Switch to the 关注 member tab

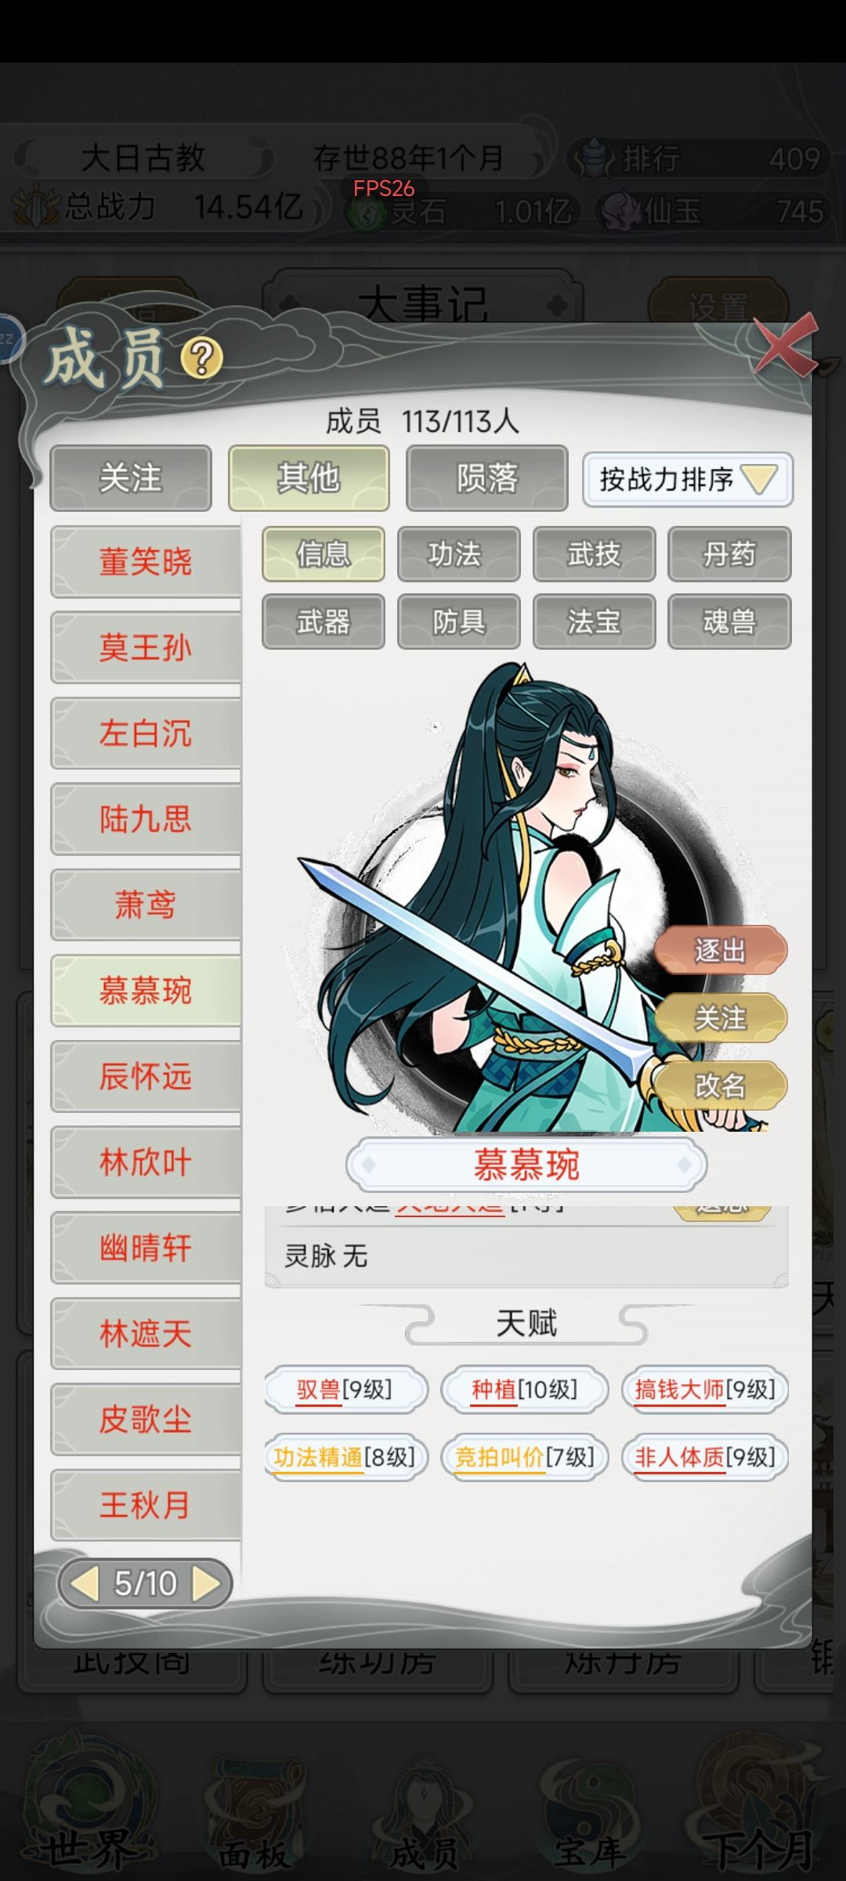coord(131,478)
